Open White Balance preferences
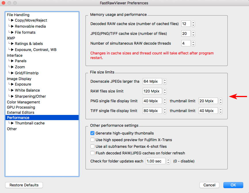Viewport: 249px width, 193px height. pyautogui.click(x=27, y=90)
